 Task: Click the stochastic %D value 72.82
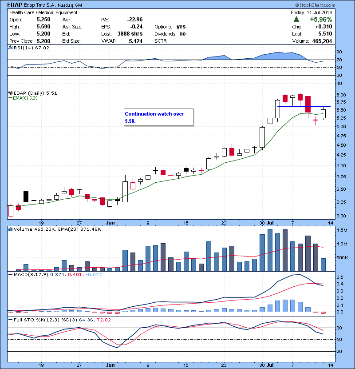[103, 320]
